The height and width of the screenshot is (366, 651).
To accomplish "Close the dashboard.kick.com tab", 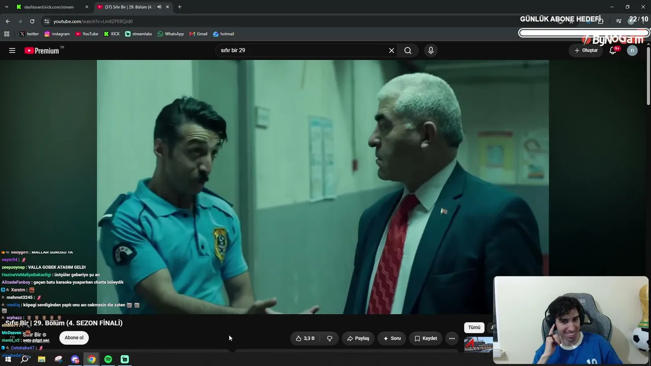I will 87,7.
